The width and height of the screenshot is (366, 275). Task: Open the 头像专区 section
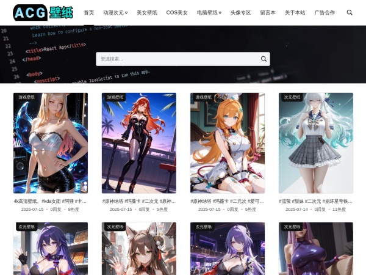click(x=240, y=12)
